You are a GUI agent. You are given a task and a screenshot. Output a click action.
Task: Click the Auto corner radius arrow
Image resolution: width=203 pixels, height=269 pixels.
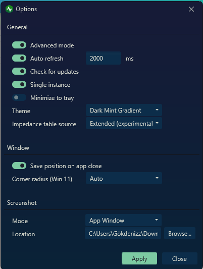157,178
